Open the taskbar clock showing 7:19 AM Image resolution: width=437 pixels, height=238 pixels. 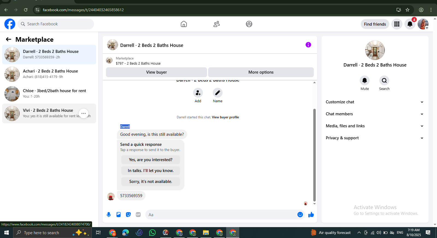(x=414, y=233)
